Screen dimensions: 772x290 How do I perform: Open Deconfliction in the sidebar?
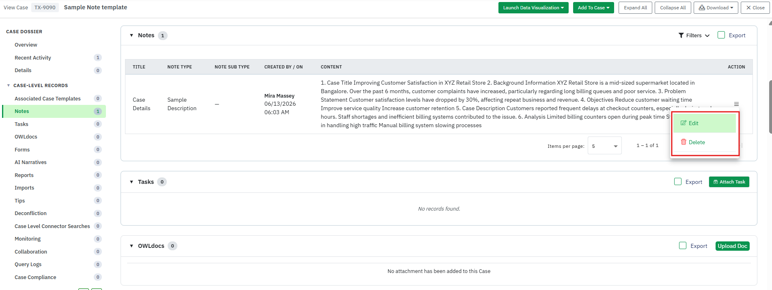pyautogui.click(x=30, y=213)
